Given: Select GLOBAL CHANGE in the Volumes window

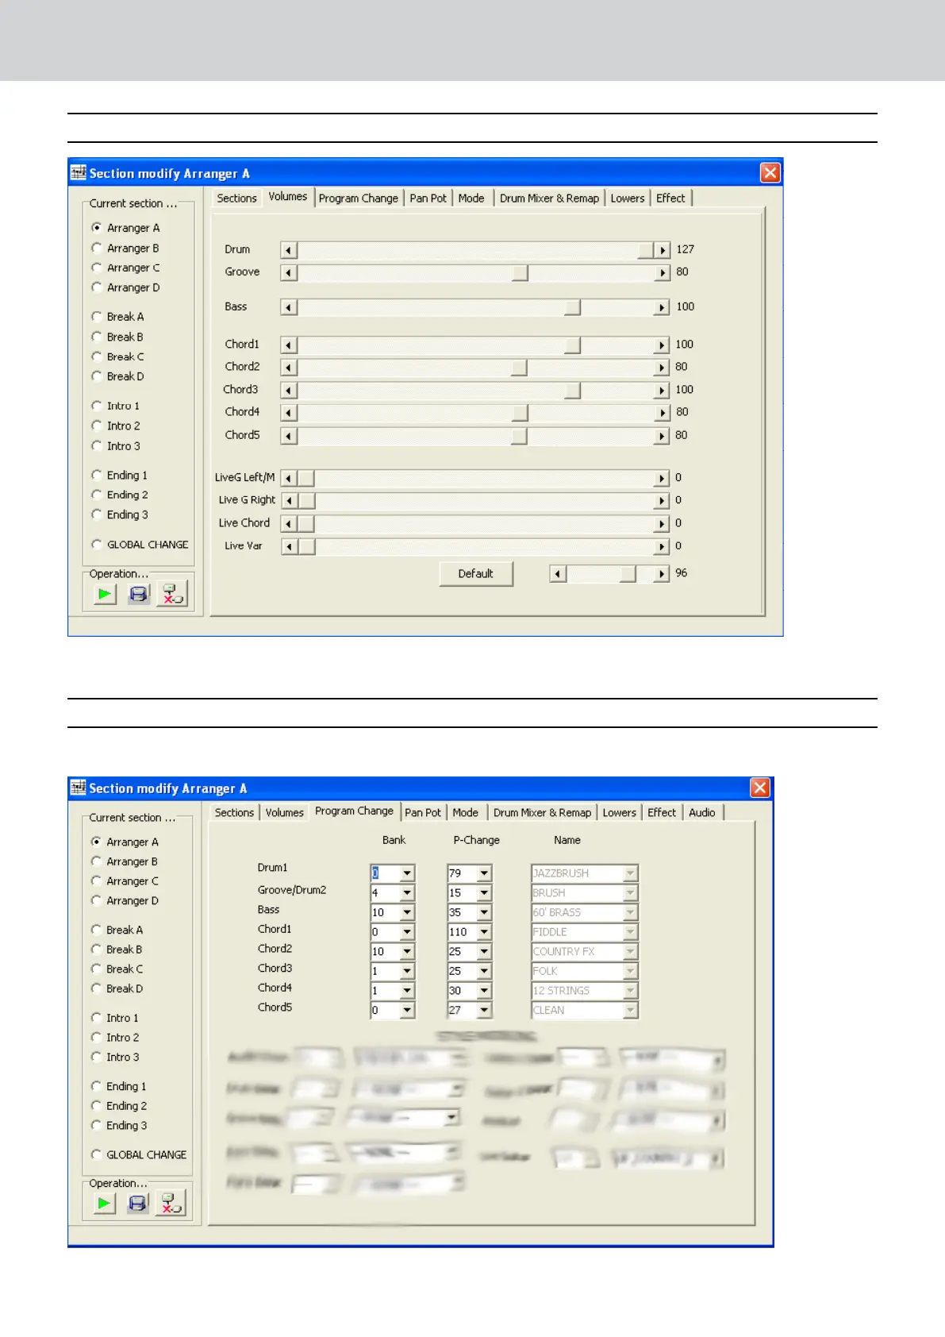Looking at the screenshot, I should 140,545.
